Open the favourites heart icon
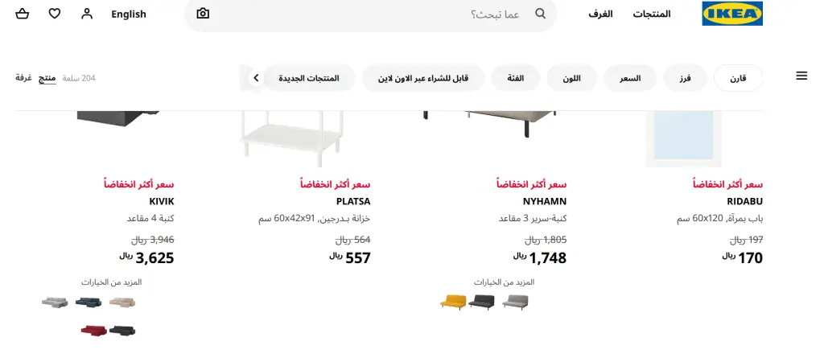Image resolution: width=824 pixels, height=358 pixels. [55, 14]
